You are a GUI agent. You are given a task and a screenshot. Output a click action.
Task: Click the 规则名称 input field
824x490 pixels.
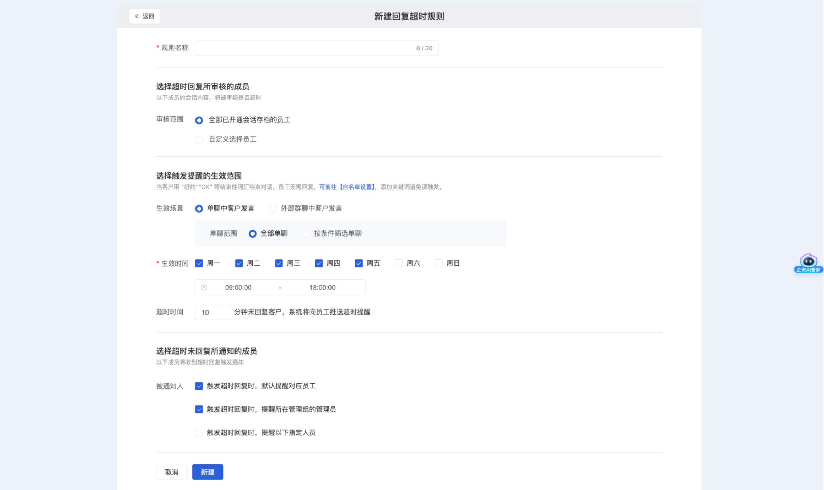[317, 48]
